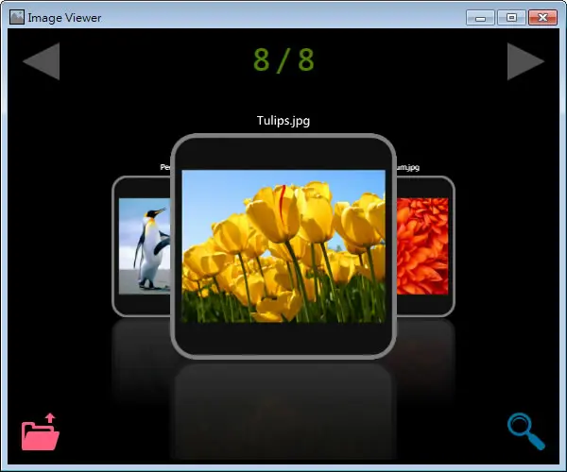Go to the previous image with left arrow
This screenshot has width=567, height=472.
click(41, 61)
